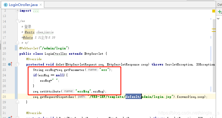Viewport: 222px width, 118px height.
Task: Click the @Override annotation on line 21
Action: point(34,59)
